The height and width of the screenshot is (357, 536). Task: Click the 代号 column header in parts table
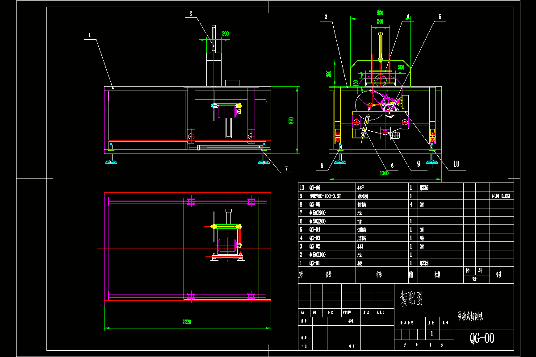point(328,275)
